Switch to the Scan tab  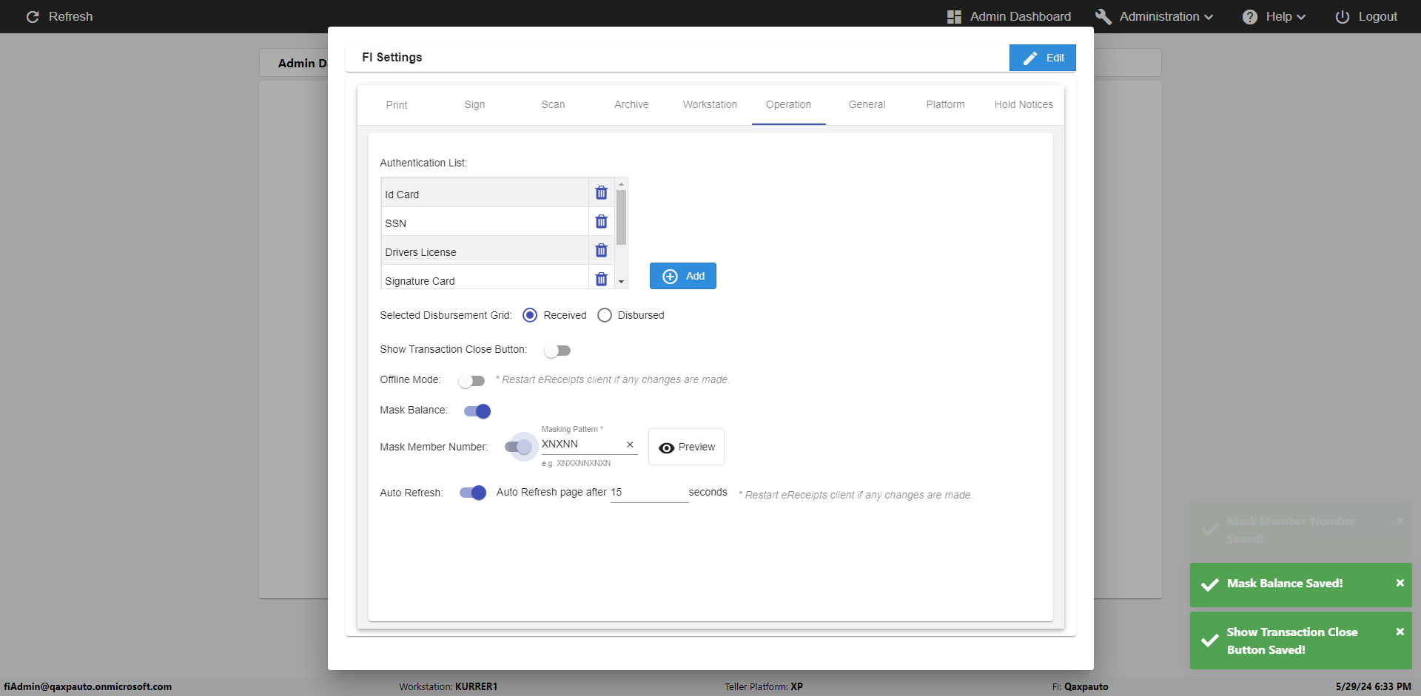[553, 105]
